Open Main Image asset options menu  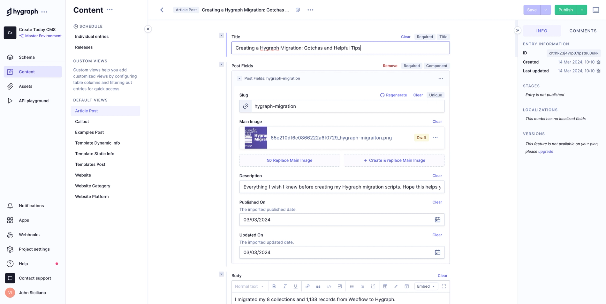[x=436, y=138]
